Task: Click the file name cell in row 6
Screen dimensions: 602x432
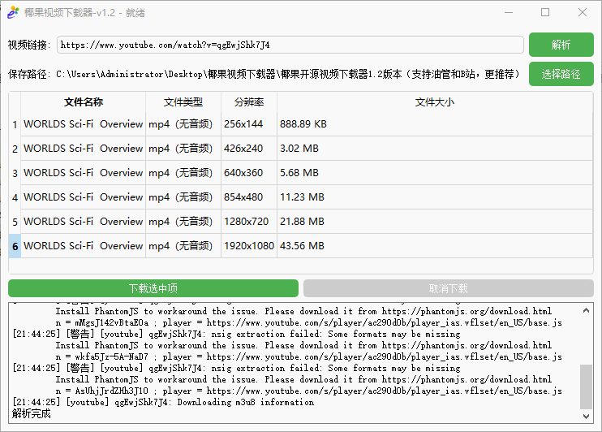Action: point(84,246)
